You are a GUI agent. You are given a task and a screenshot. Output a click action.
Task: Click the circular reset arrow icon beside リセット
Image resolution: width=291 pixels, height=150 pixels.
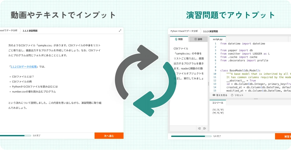point(232,95)
